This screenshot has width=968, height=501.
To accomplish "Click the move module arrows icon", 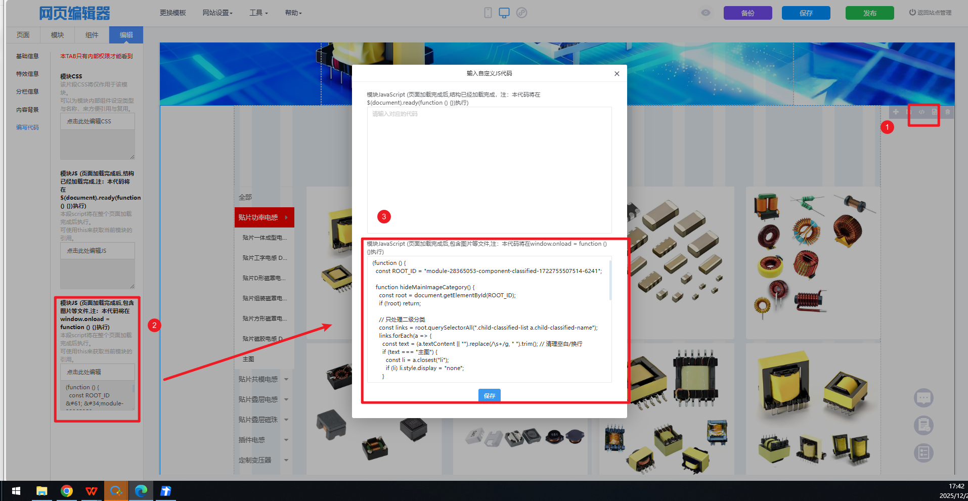I will pyautogui.click(x=896, y=112).
